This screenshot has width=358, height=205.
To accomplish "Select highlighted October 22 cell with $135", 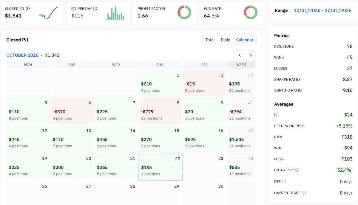I will [161, 167].
